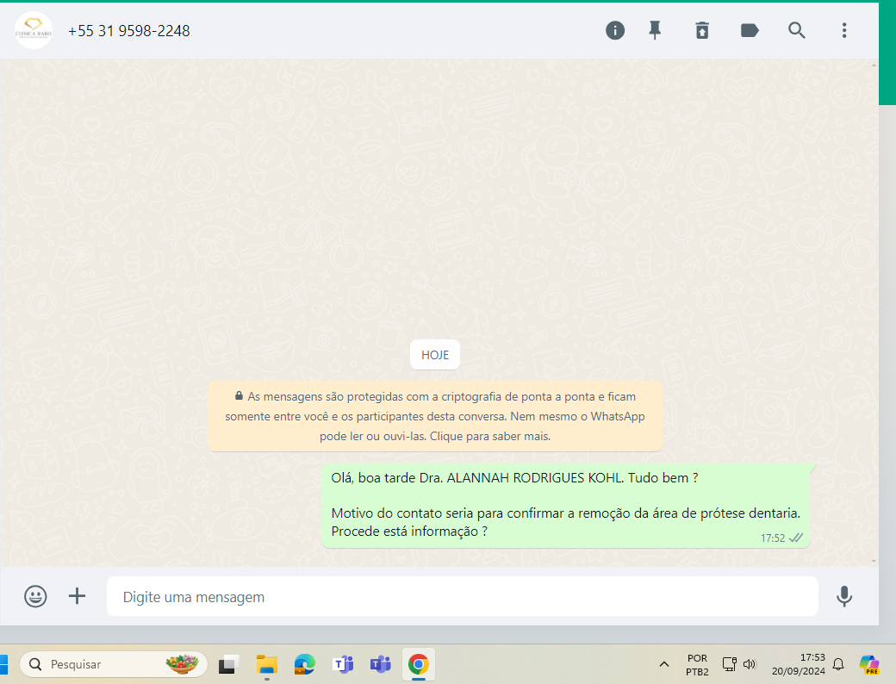Click the double check read receipt
Screen dimensions: 896x684
click(x=796, y=538)
